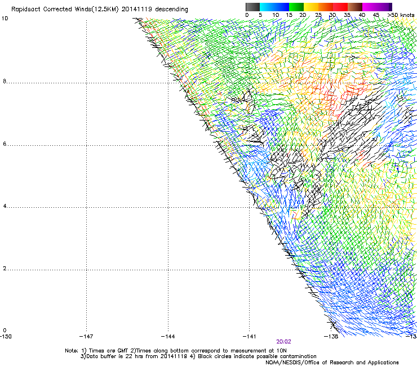Click the -147 longitude axis label

(86, 337)
